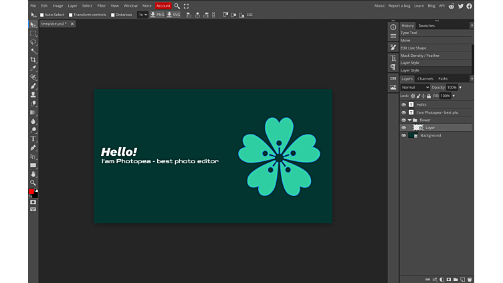Toggle the Transform controls checkbox

[x=71, y=15]
